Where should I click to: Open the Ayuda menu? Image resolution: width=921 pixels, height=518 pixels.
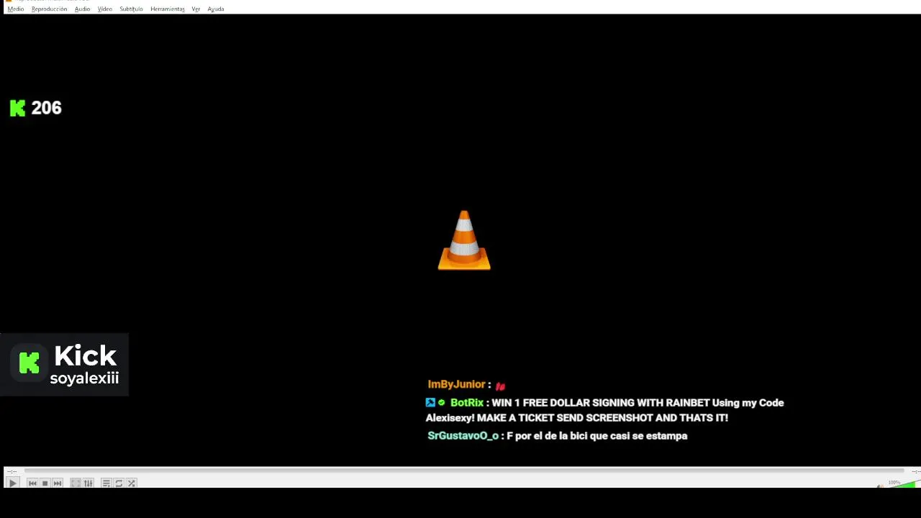click(216, 9)
